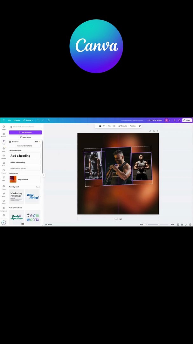
Task: Open Flip options
Action: coord(109,126)
